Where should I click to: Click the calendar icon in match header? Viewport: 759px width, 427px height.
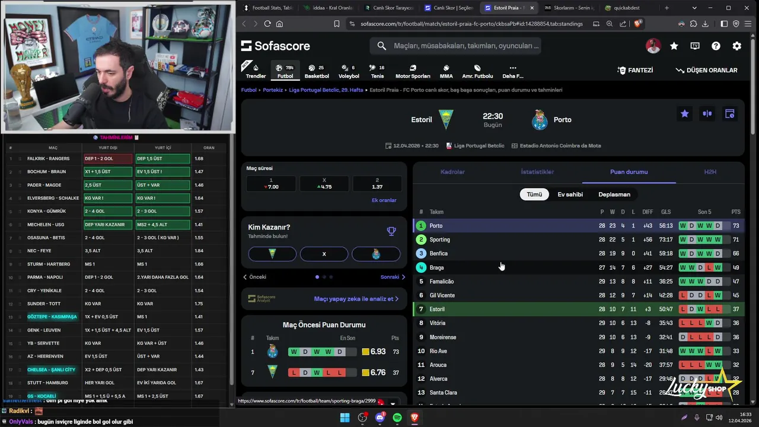click(x=730, y=114)
